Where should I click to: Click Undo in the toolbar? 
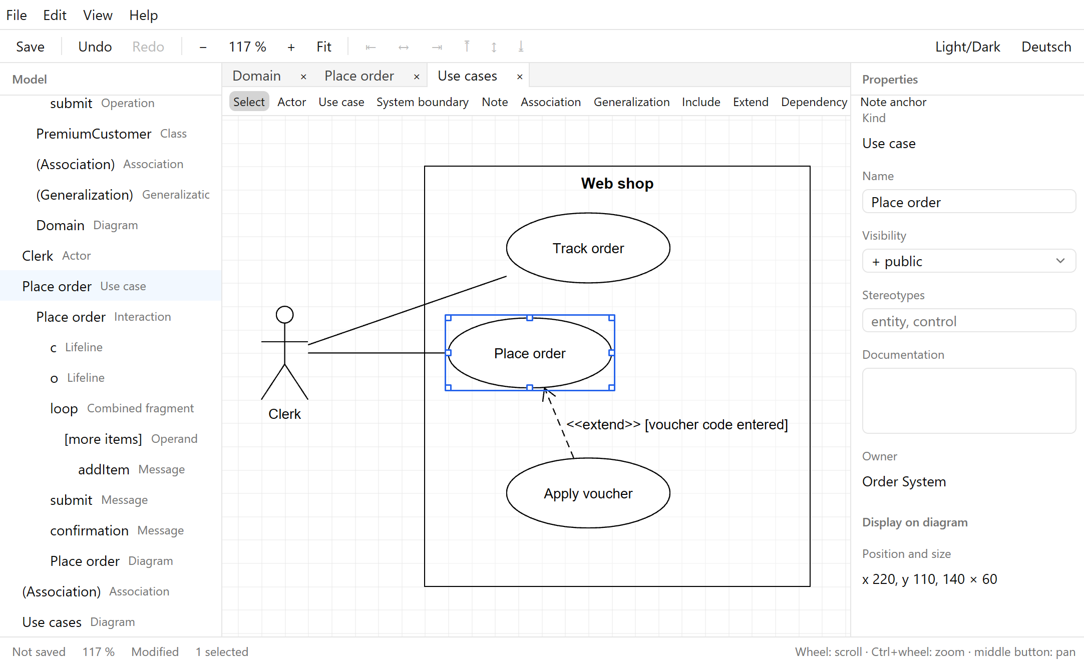coord(95,47)
